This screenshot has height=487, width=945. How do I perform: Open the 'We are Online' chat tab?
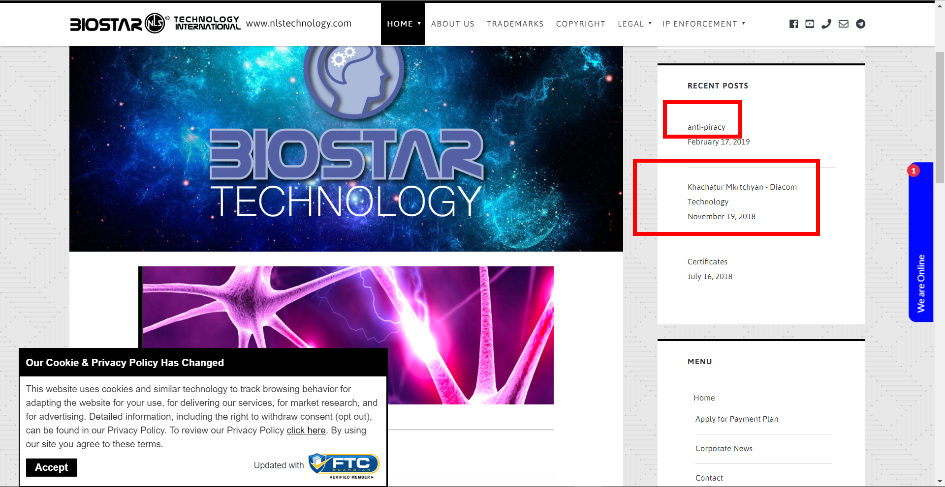pos(921,283)
